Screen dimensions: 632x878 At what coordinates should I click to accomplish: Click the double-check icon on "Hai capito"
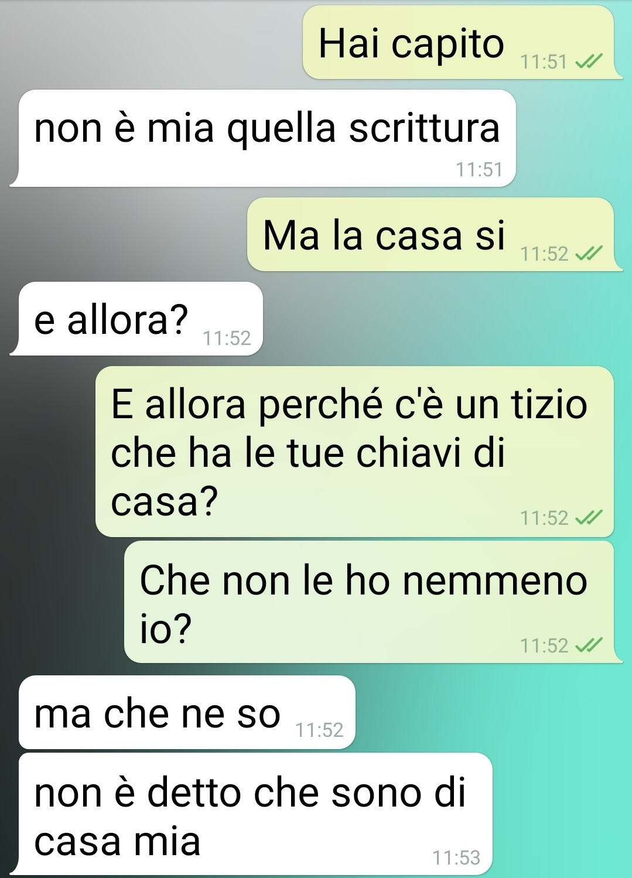(589, 62)
